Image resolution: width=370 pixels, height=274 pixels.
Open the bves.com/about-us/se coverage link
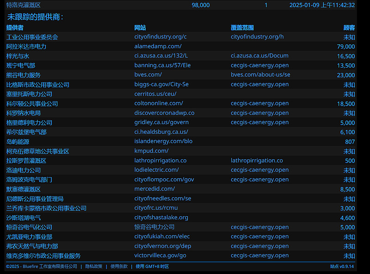[260, 75]
